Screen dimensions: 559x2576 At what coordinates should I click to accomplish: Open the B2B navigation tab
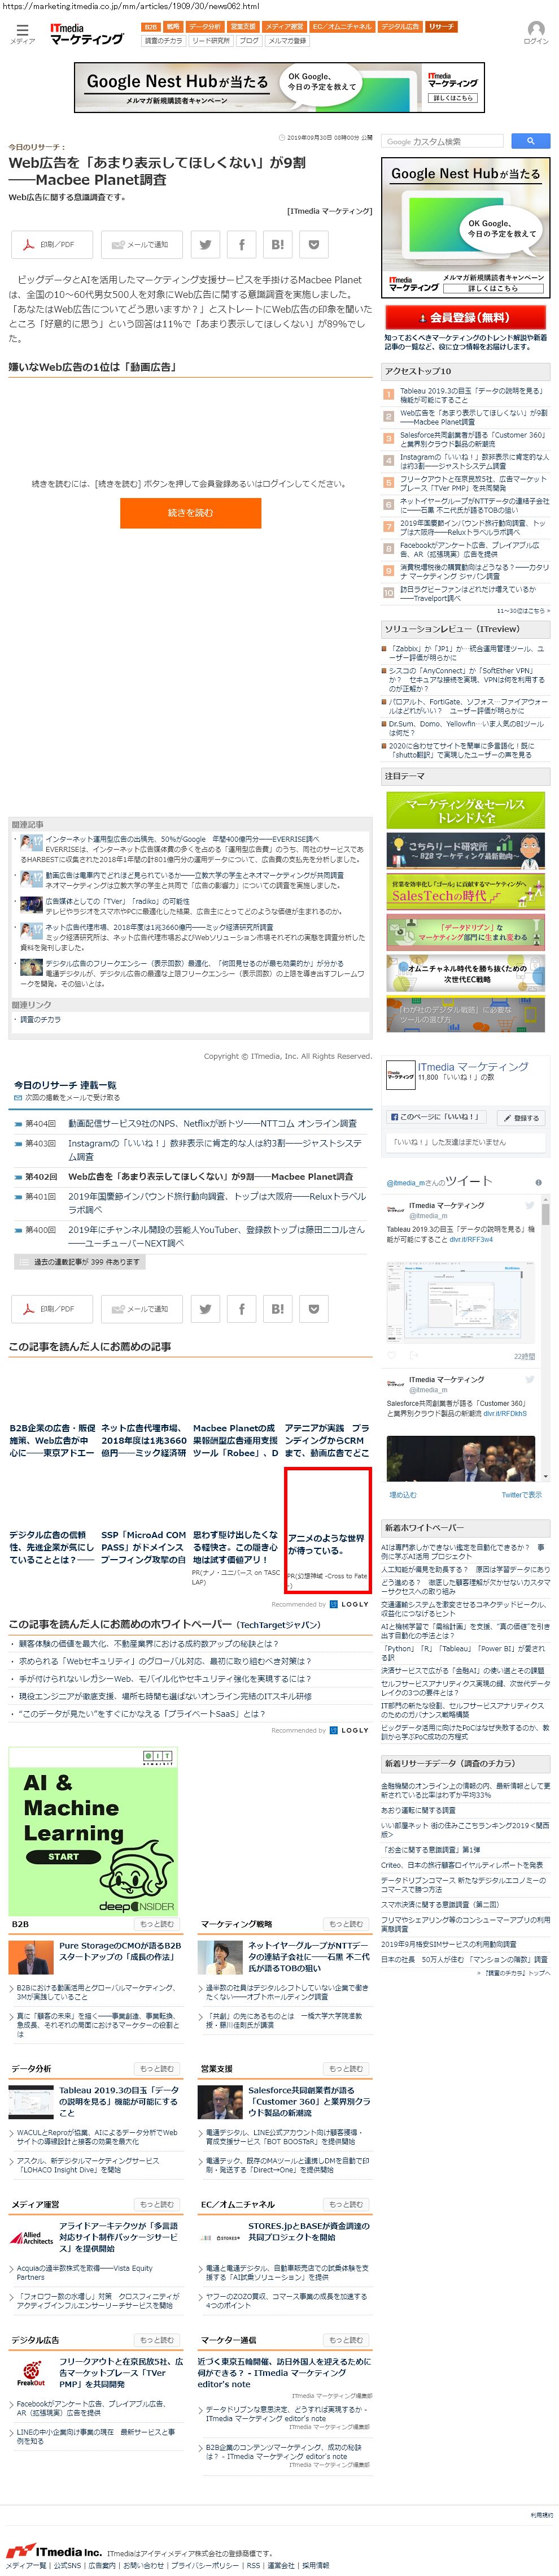coord(151,27)
